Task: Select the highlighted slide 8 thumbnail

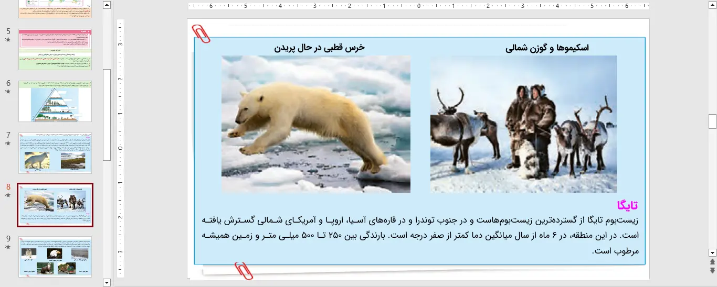Action: pyautogui.click(x=55, y=205)
